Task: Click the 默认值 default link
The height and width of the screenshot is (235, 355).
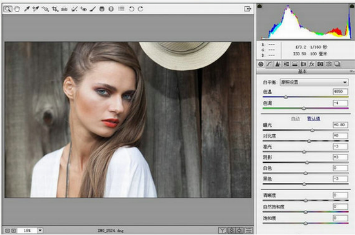Action: click(314, 118)
